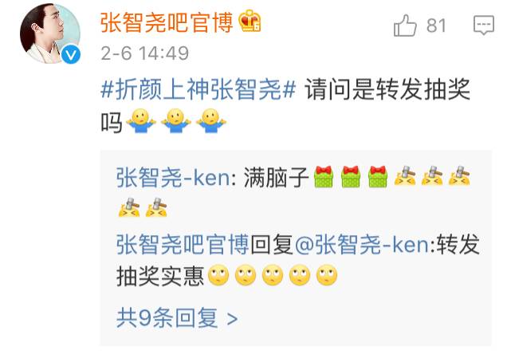Tap the 81 like count
Screen dimensions: 511x354
coord(436,26)
